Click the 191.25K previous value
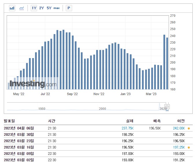Image resolution: width=195 pixels, height=165 pixels. 179,160
